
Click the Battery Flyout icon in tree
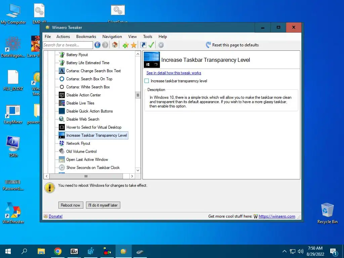62,55
